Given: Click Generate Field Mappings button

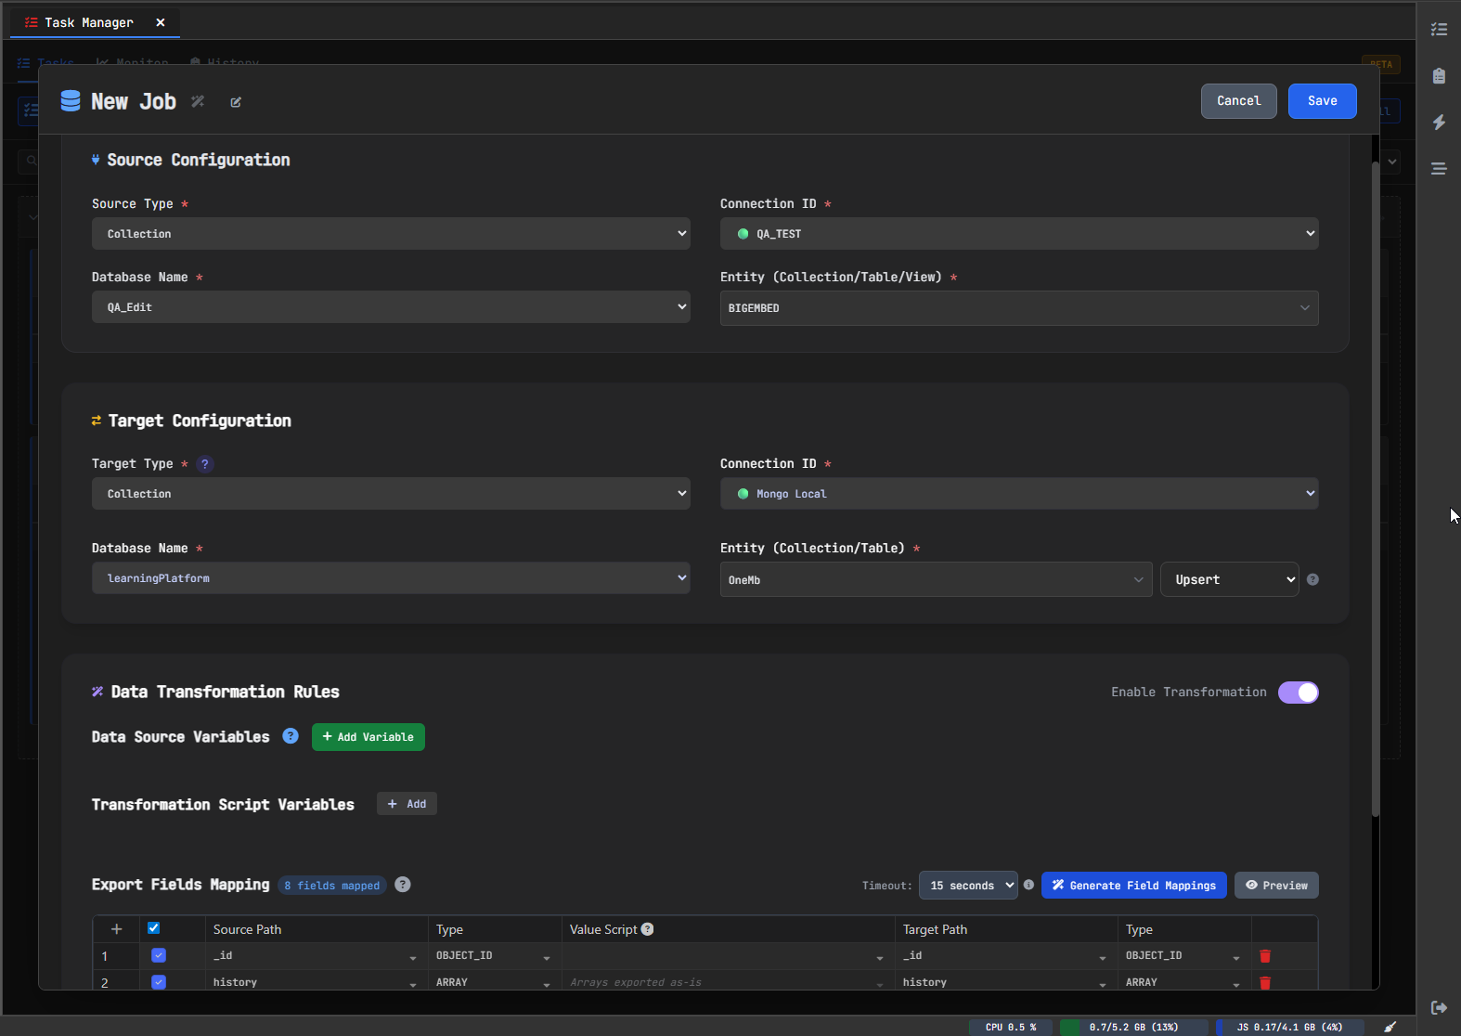Looking at the screenshot, I should 1134,886.
